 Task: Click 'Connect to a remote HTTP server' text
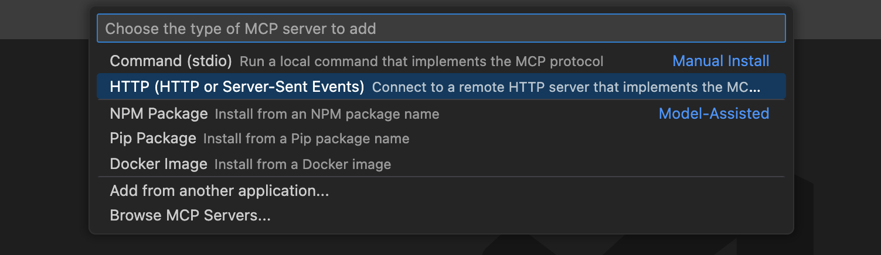pyautogui.click(x=566, y=88)
